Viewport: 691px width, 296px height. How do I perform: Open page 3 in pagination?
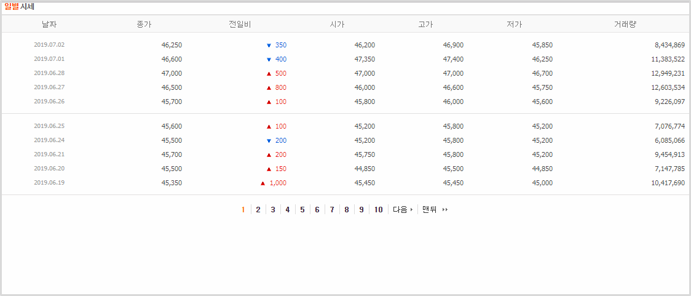coord(273,209)
